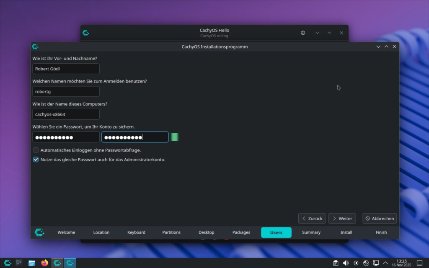This screenshot has height=268, width=429.
Task: Expand hidden system tray icons arrow
Action: [385, 263]
